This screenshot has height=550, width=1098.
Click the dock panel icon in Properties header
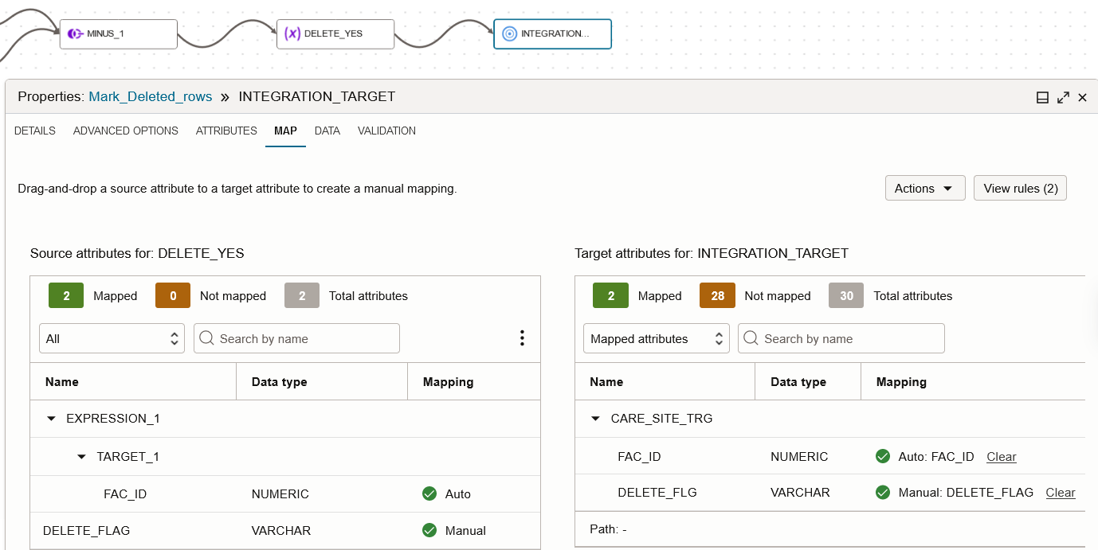pyautogui.click(x=1042, y=96)
